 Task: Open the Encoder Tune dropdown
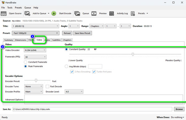tap(34, 86)
